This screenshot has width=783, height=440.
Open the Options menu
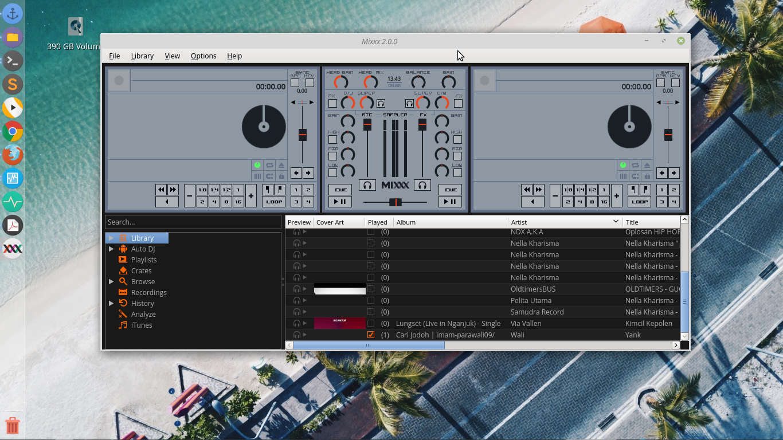pos(203,56)
